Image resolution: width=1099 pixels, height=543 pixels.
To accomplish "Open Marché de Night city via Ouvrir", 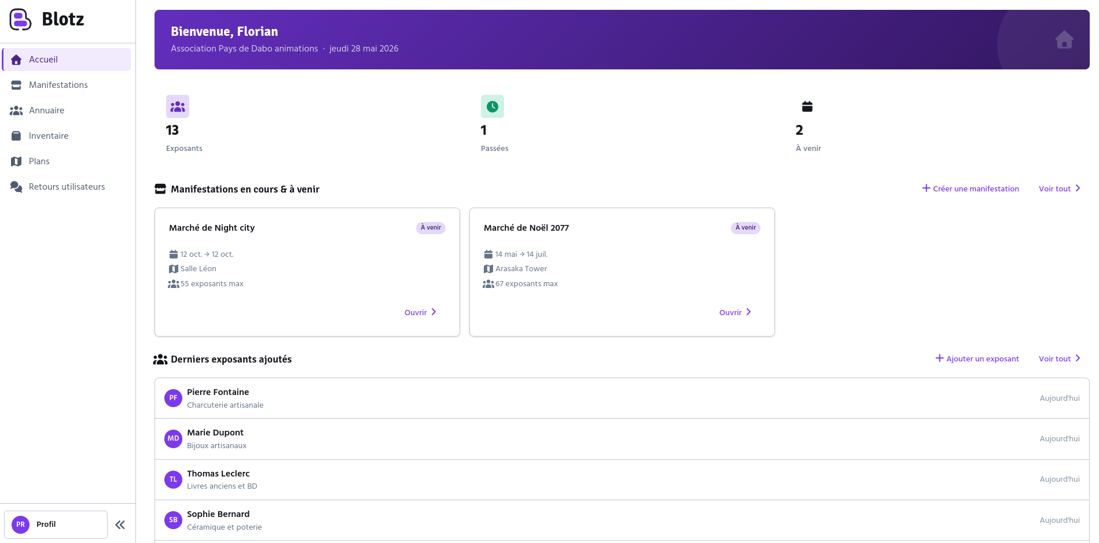I will pos(421,312).
